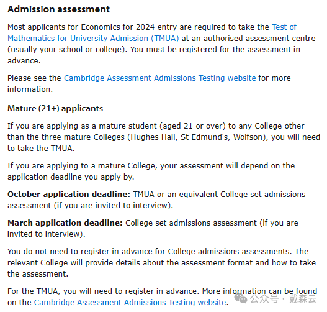327x312 pixels.
Task: Click the bold 'October application deadline:' label
Action: pyautogui.click(x=69, y=195)
